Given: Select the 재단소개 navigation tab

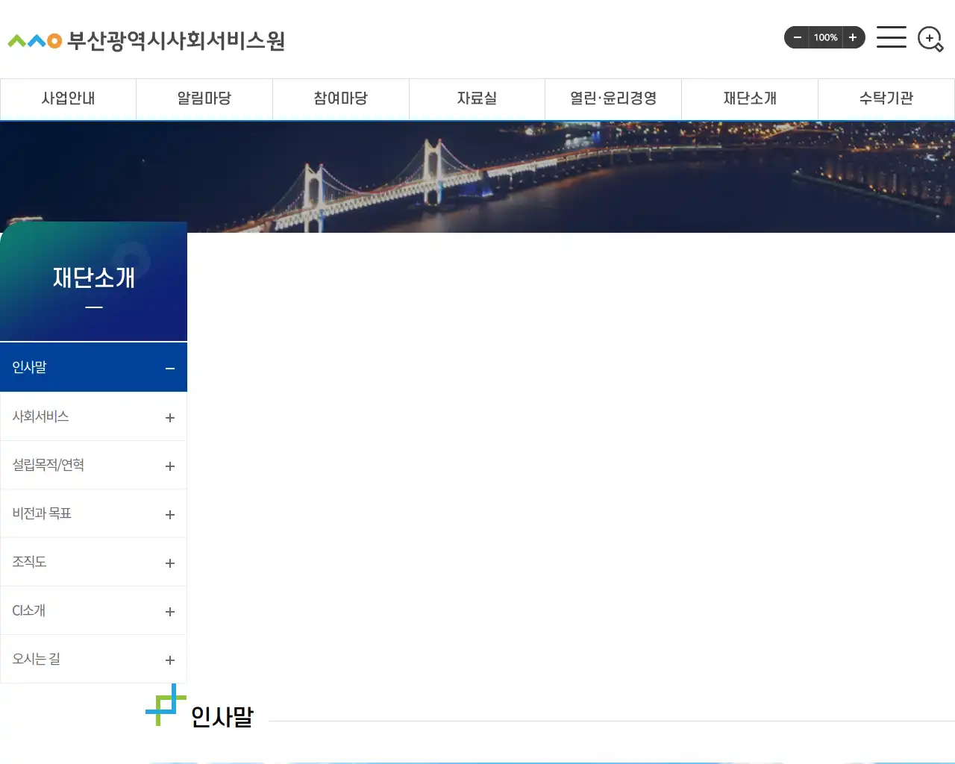Looking at the screenshot, I should click(x=750, y=98).
